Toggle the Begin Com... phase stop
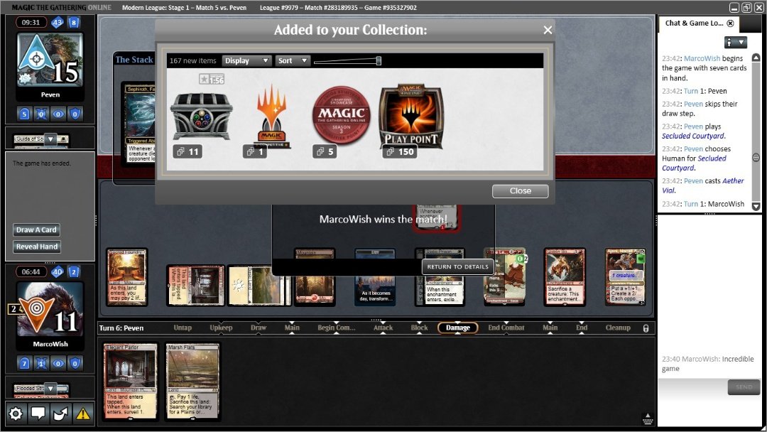767x432 pixels. [337, 328]
